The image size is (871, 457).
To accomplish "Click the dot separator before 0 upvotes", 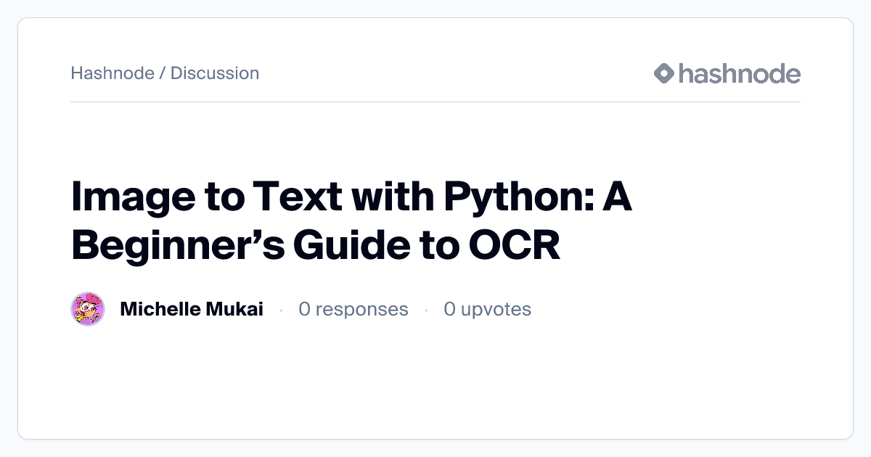I will point(426,310).
